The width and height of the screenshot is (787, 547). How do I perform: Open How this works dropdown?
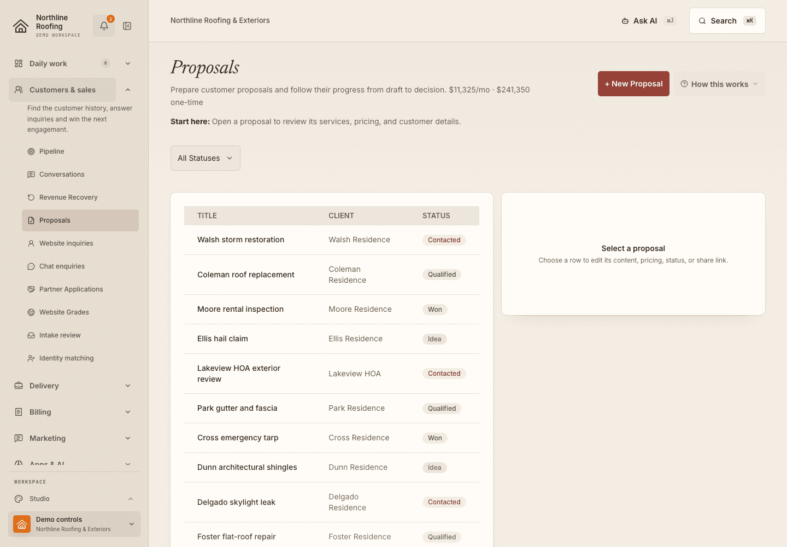coord(719,84)
